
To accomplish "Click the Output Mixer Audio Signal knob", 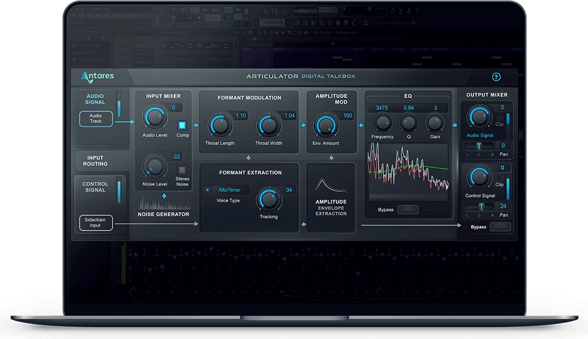I will (479, 116).
